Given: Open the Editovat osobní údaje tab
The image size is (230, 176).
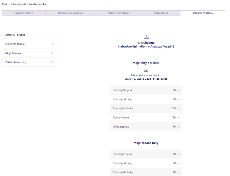Looking at the screenshot, I should click(70, 13).
